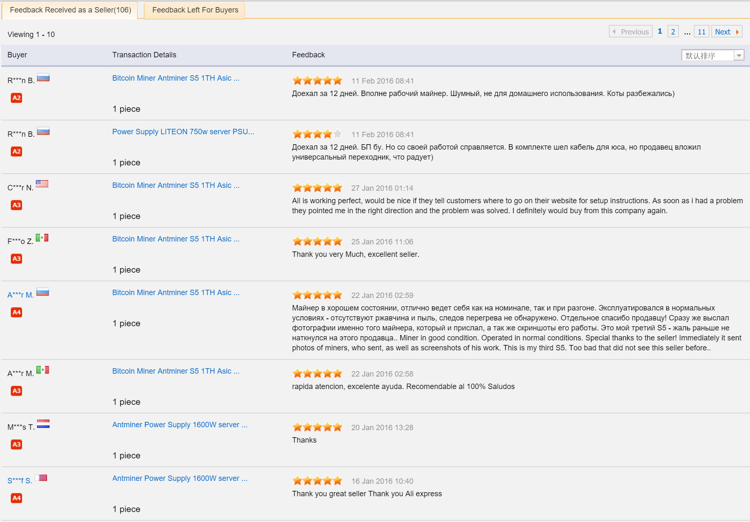
Task: Click the 'rapida atencion, excelente ayuda' review
Action: pos(403,387)
